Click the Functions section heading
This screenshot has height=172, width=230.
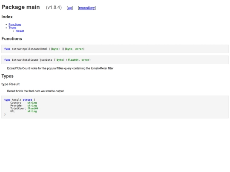pos(12,39)
